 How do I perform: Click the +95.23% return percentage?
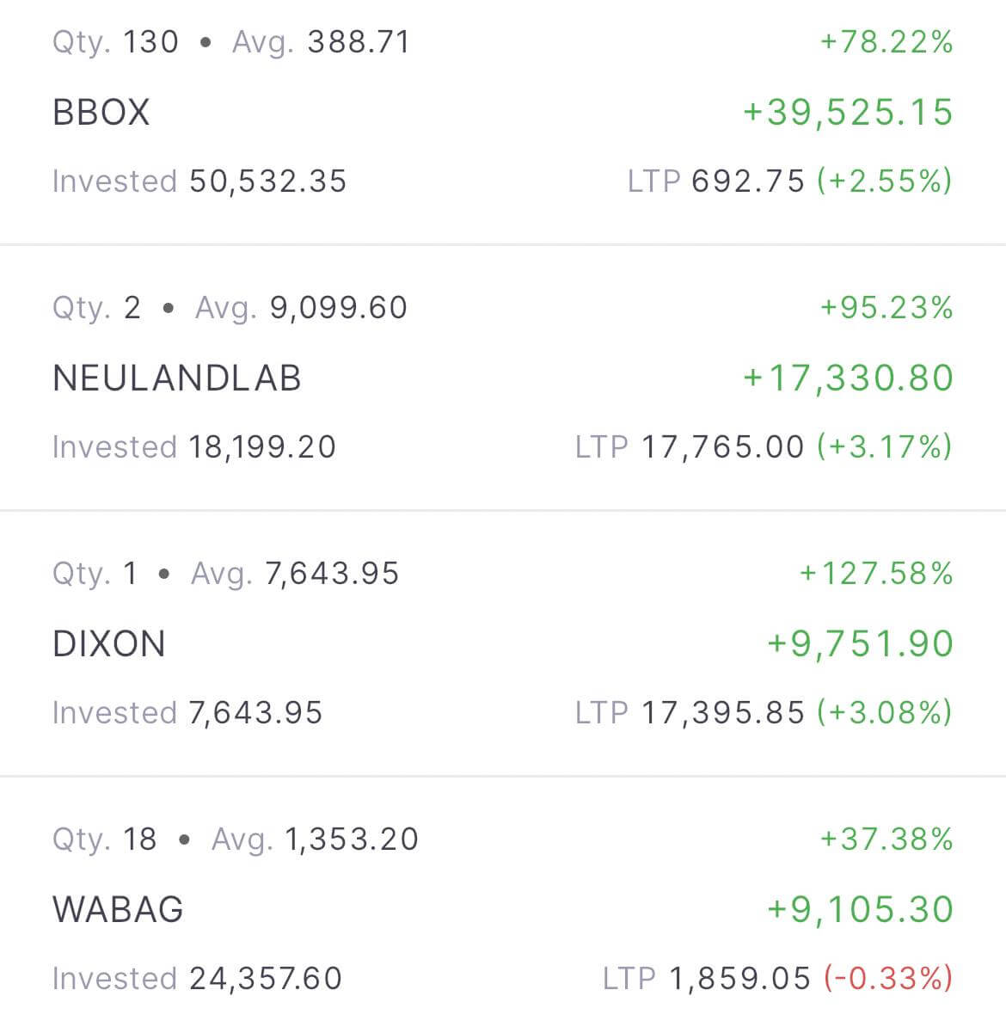coord(886,307)
